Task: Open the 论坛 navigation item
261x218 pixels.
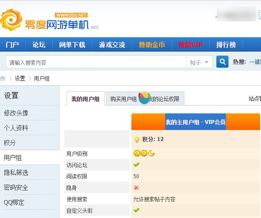Action: [39, 45]
